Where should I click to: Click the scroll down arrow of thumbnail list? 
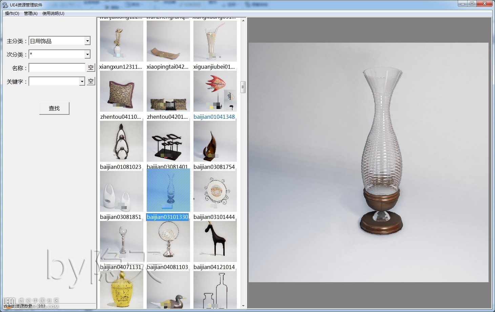tap(243, 306)
